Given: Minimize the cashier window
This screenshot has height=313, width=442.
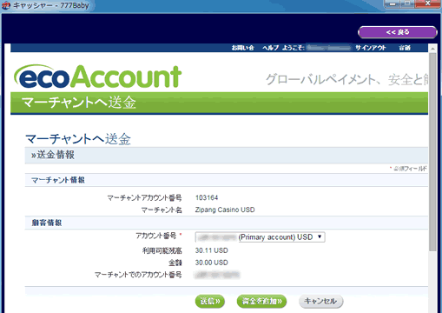Looking at the screenshot, I should 393,3.
